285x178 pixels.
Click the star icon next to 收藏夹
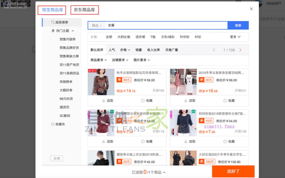pyautogui.click(x=53, y=124)
